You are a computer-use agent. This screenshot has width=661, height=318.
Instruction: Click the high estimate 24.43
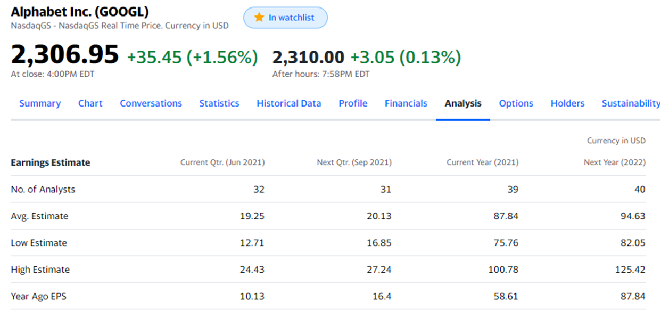[x=252, y=269]
